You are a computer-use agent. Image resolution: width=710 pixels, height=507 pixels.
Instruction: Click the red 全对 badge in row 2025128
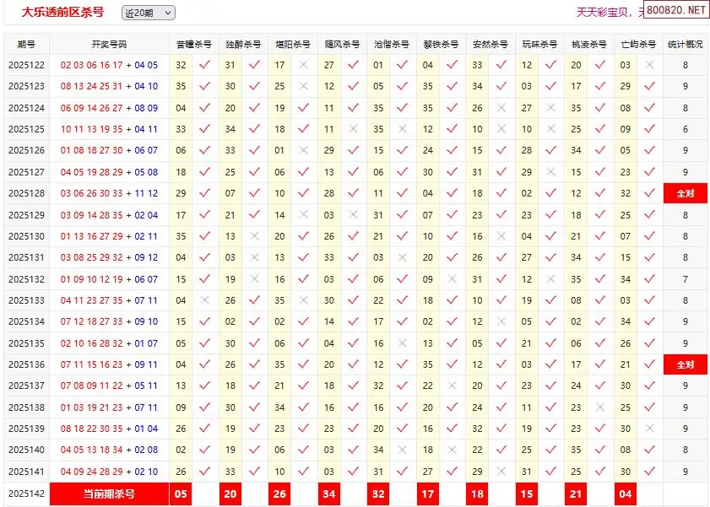coord(685,193)
